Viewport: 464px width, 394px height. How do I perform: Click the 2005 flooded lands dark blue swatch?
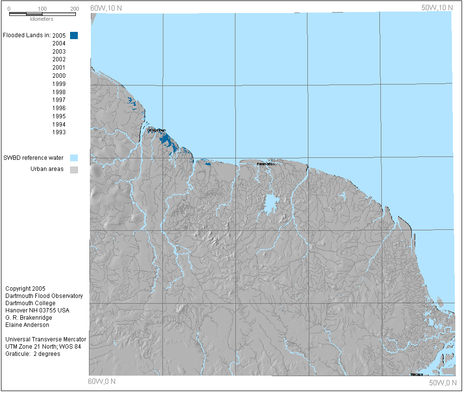click(74, 35)
